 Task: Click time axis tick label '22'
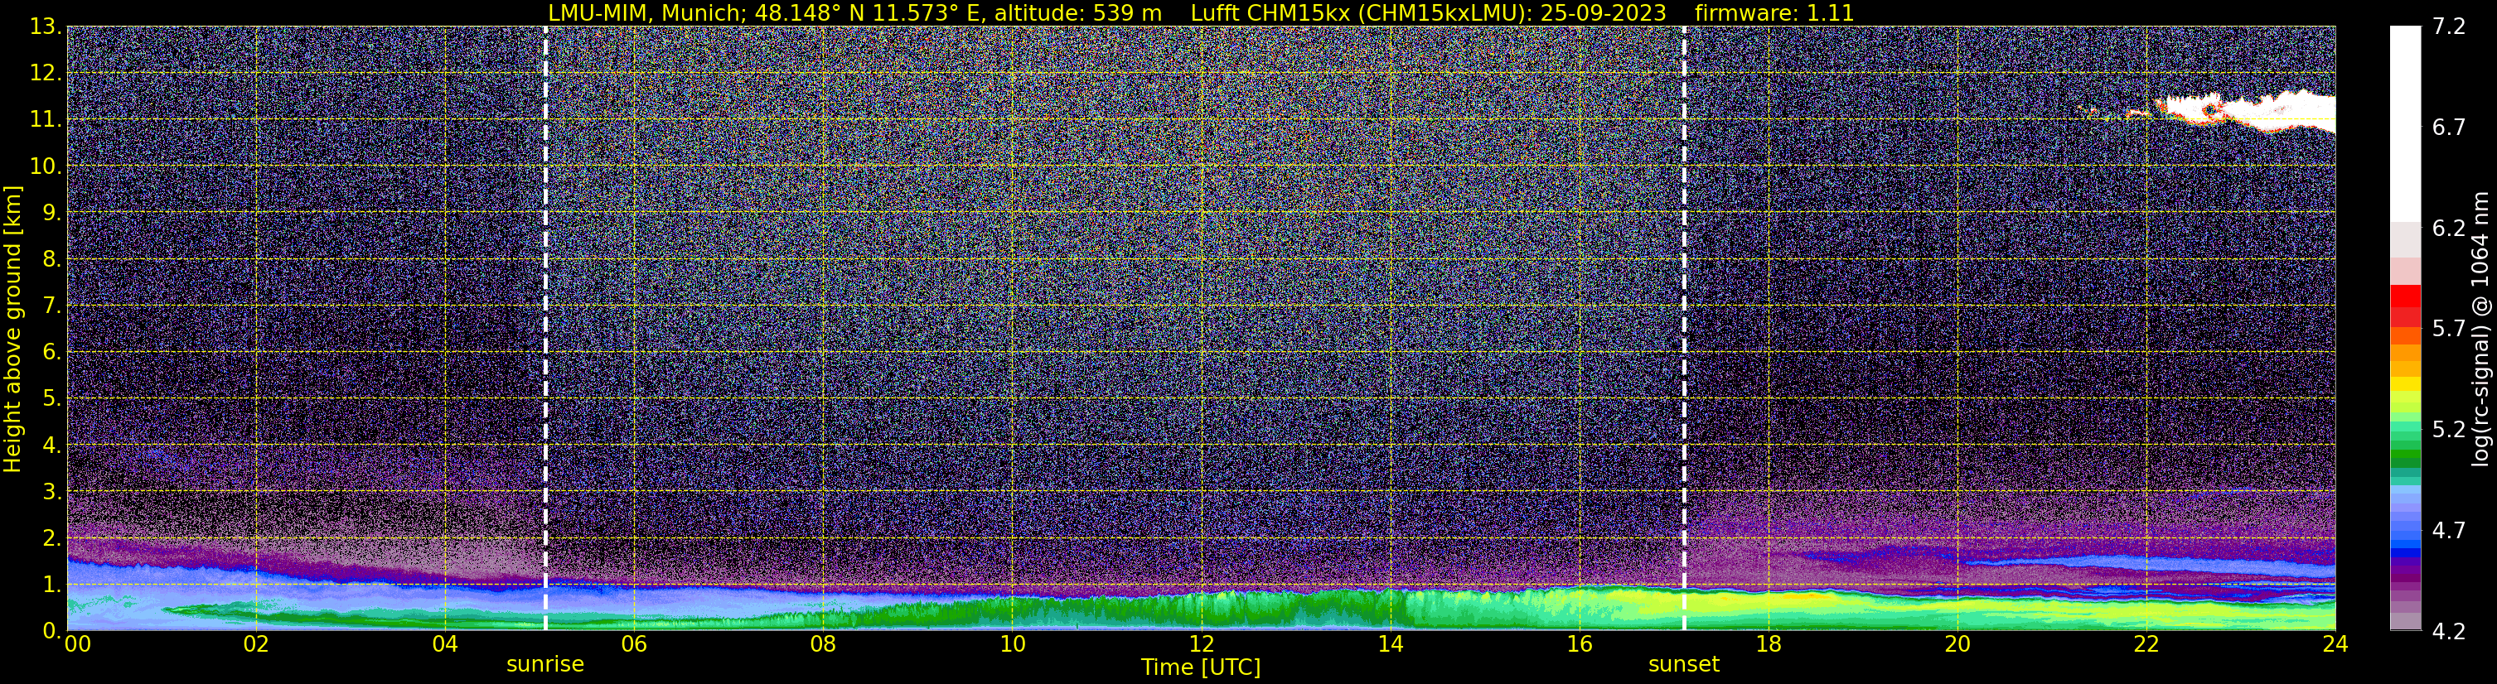pyautogui.click(x=2146, y=644)
